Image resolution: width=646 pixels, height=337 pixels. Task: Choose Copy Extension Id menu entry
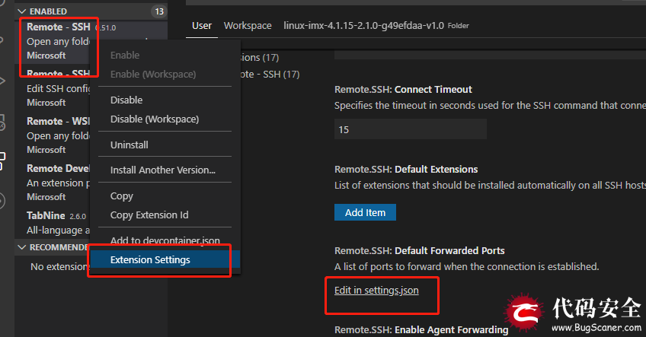149,215
